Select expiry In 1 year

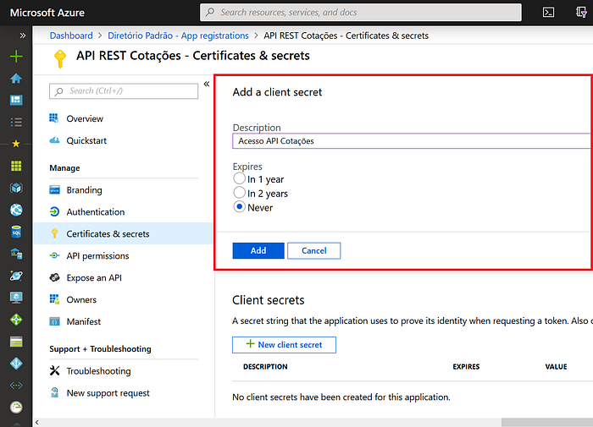click(239, 178)
